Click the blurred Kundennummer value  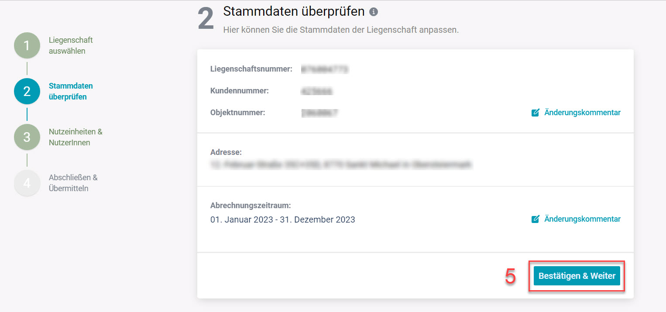(x=317, y=91)
